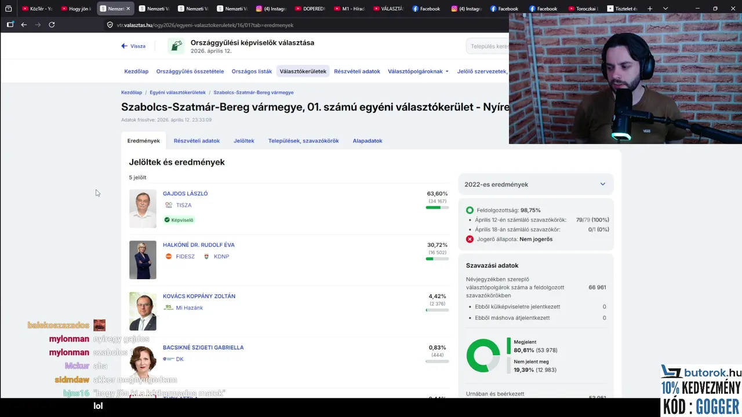Open the browser sidebar panel icon
The width and height of the screenshot is (742, 417).
pos(10,25)
